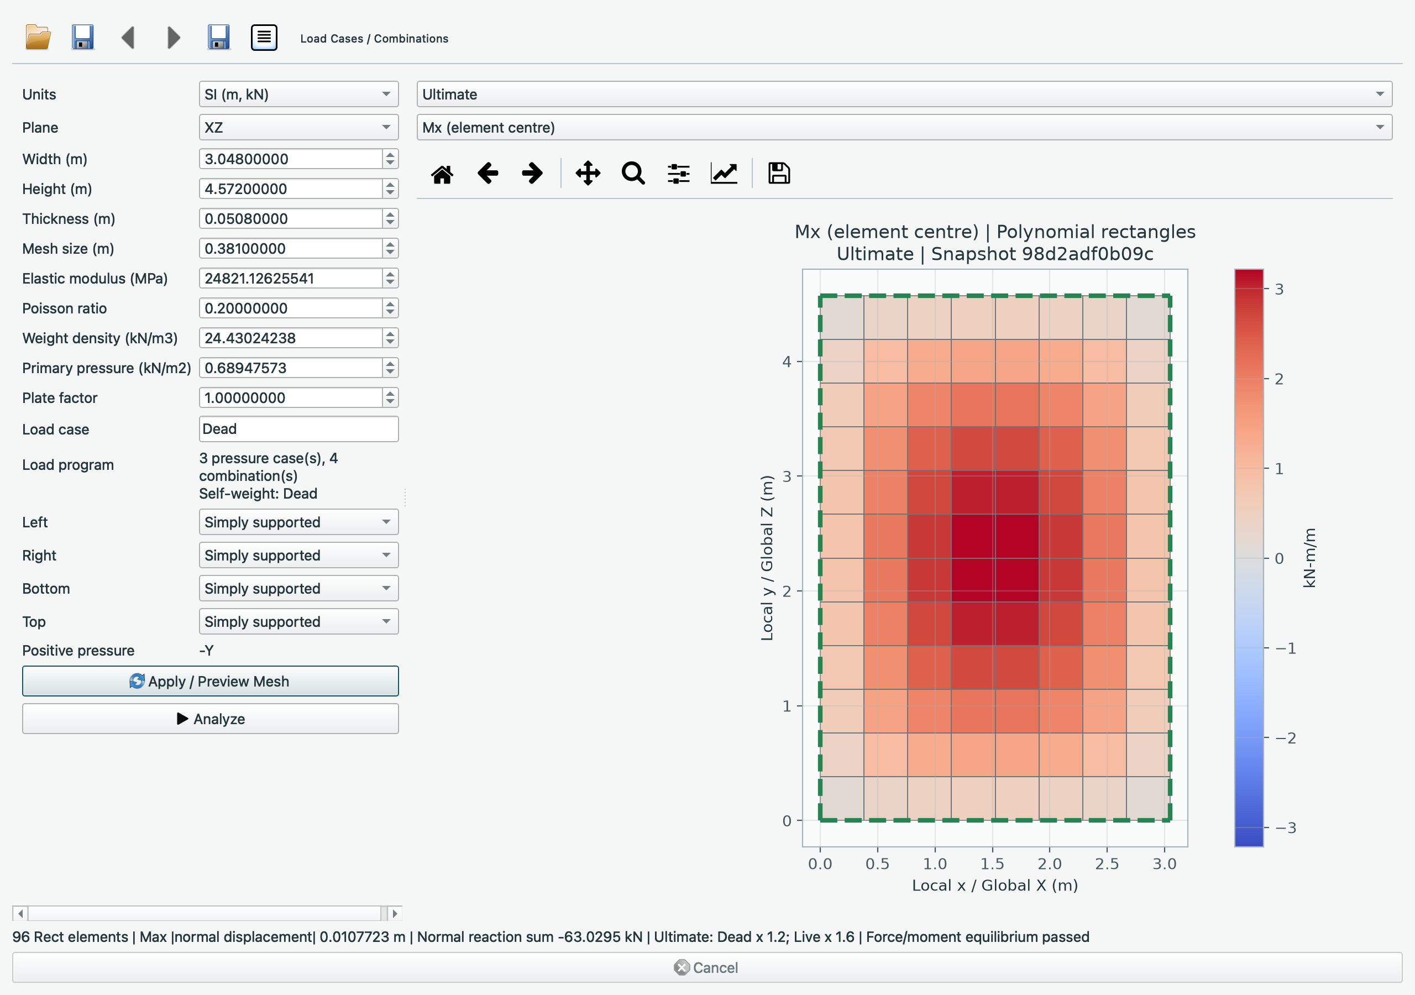
Task: Open subplot configuration sliders icon
Action: coord(679,173)
